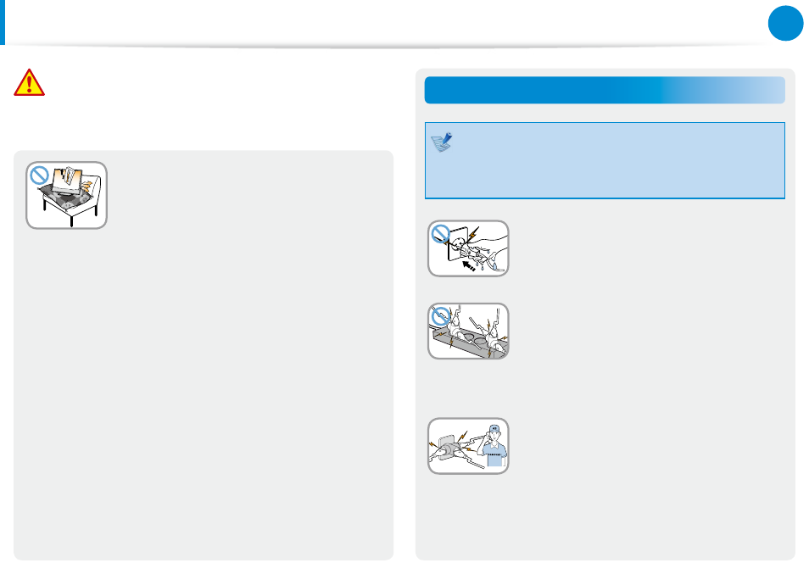Viewport: 809px width, 574px height.
Task: Click the red and yellow warning triangle icon
Action: 30,82
